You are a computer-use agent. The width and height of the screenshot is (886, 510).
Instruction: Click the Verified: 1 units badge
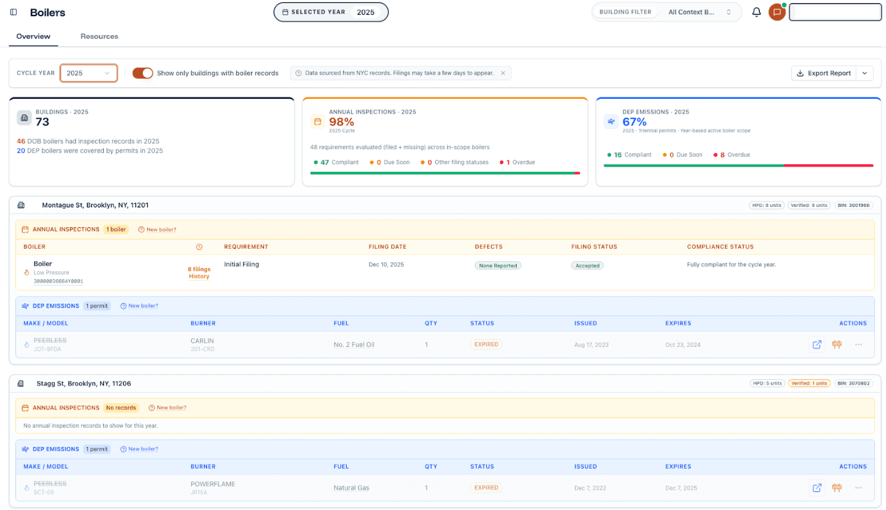[809, 383]
